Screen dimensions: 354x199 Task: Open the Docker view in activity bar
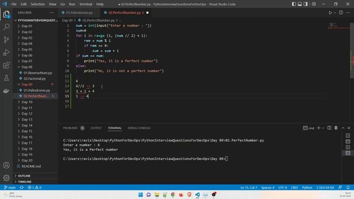click(6, 91)
